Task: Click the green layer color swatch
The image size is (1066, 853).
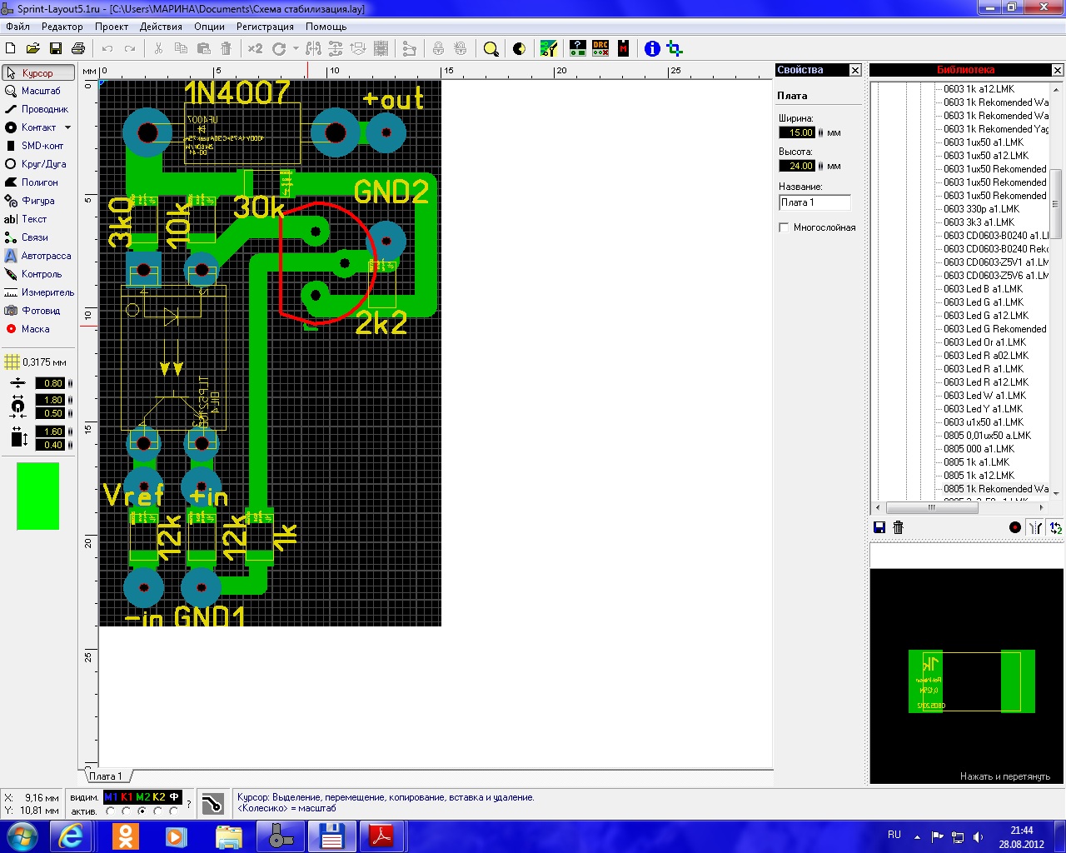Action: point(38,496)
